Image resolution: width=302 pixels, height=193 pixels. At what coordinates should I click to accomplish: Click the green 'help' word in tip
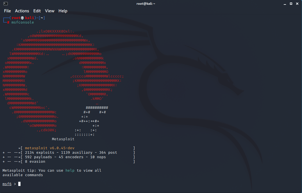coord(70,171)
